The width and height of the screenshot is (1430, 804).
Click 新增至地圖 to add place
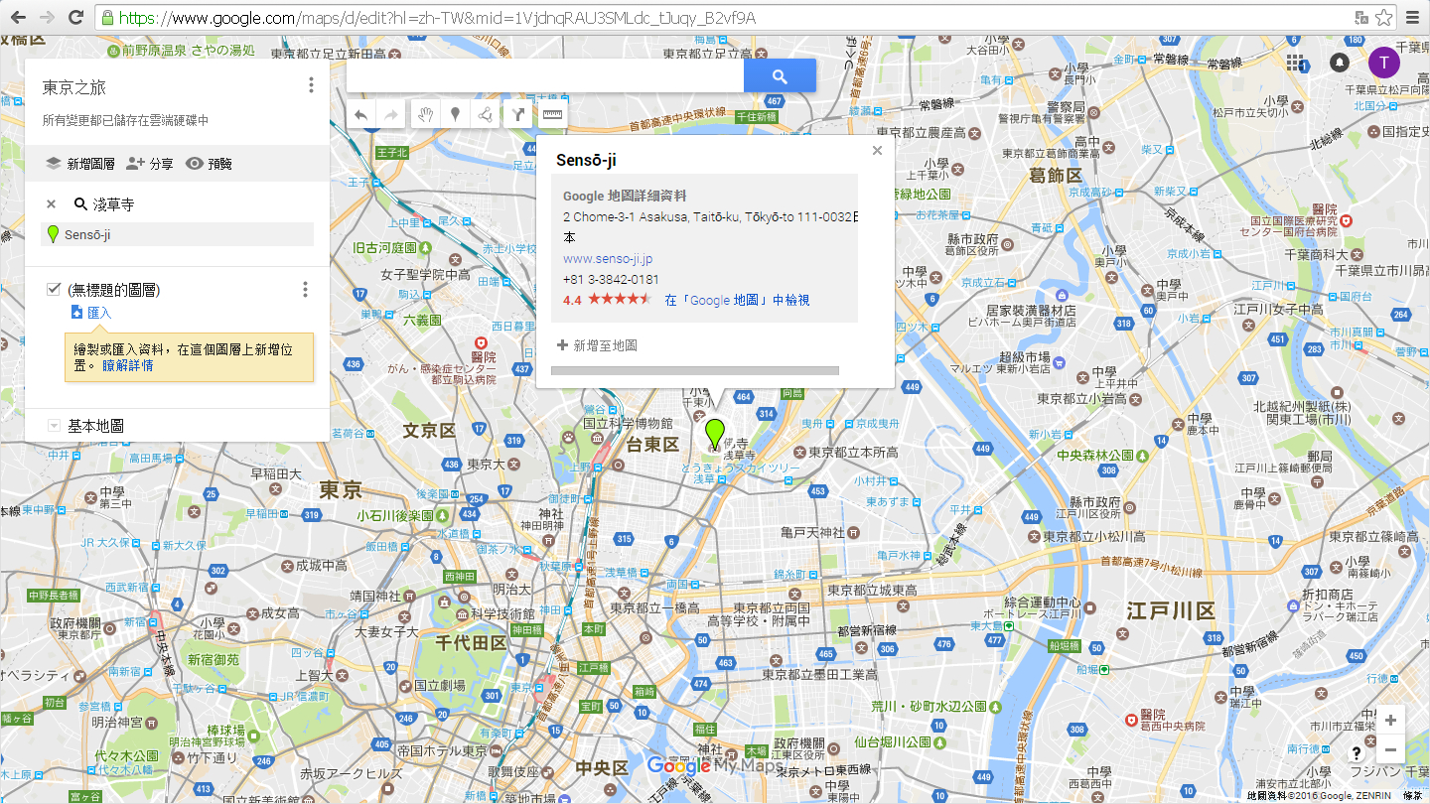(597, 345)
